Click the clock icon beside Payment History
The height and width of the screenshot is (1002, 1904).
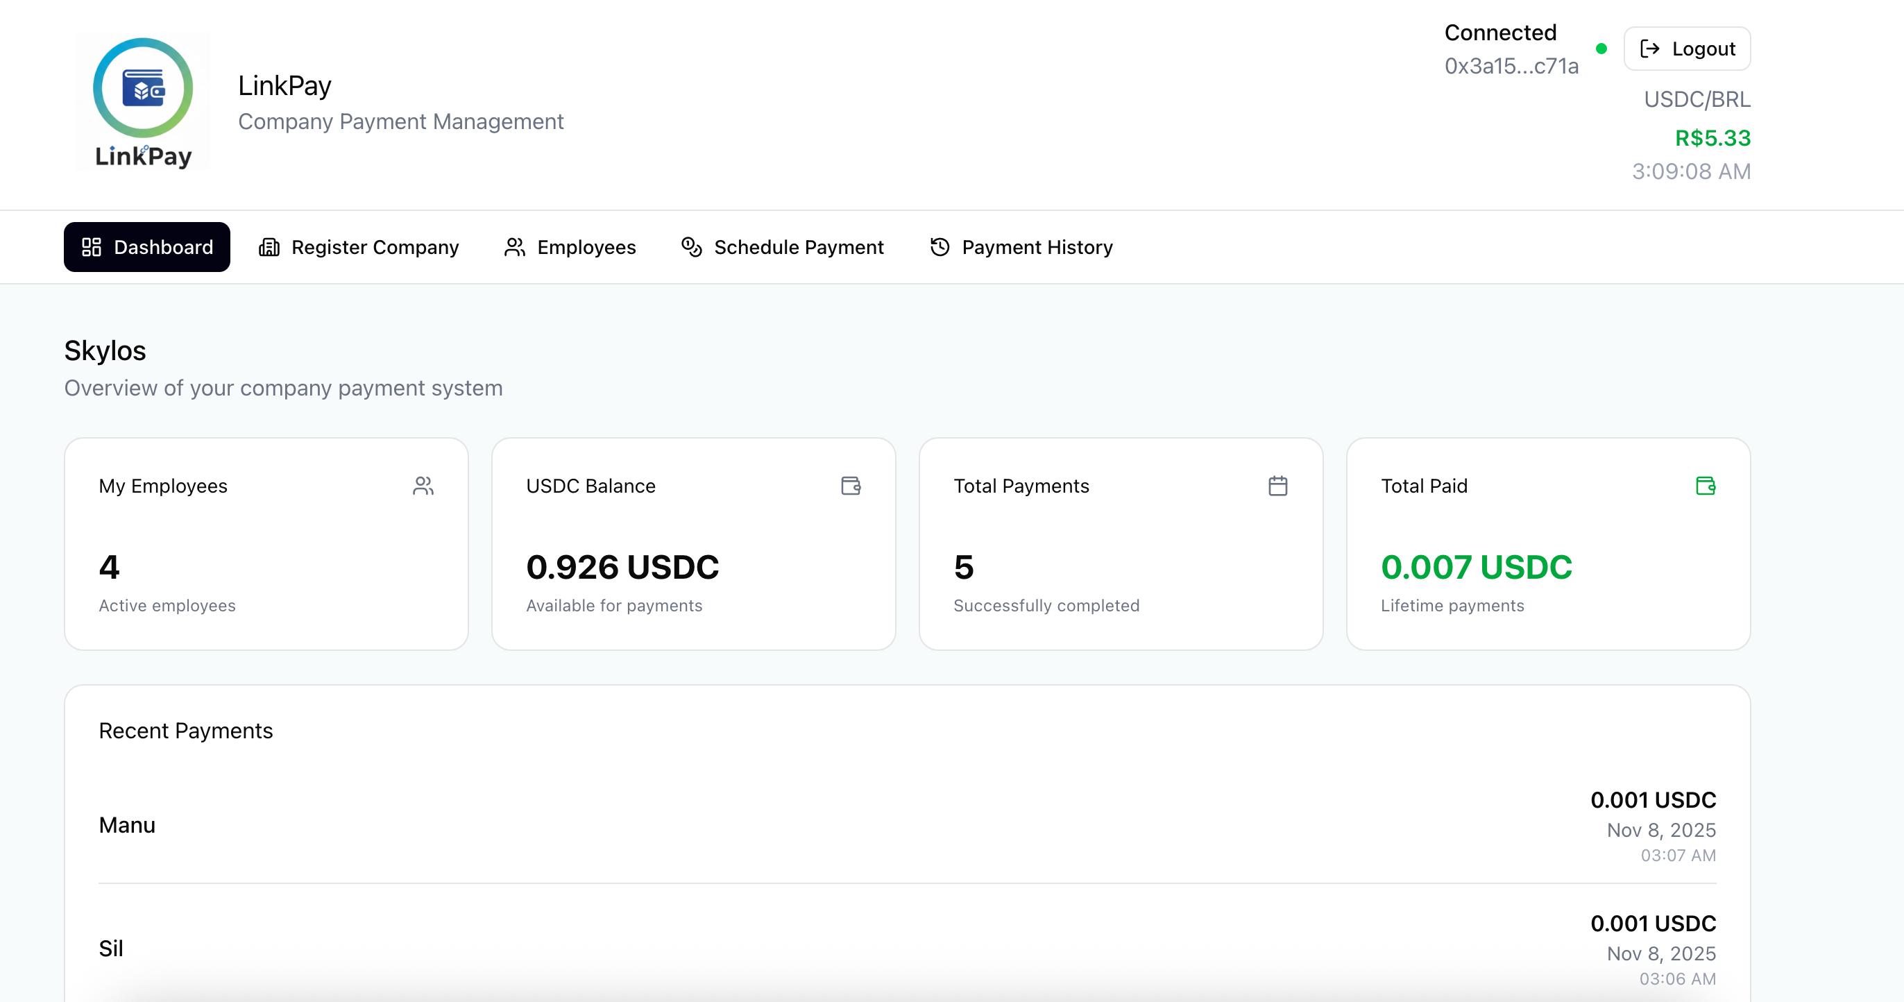(x=940, y=248)
